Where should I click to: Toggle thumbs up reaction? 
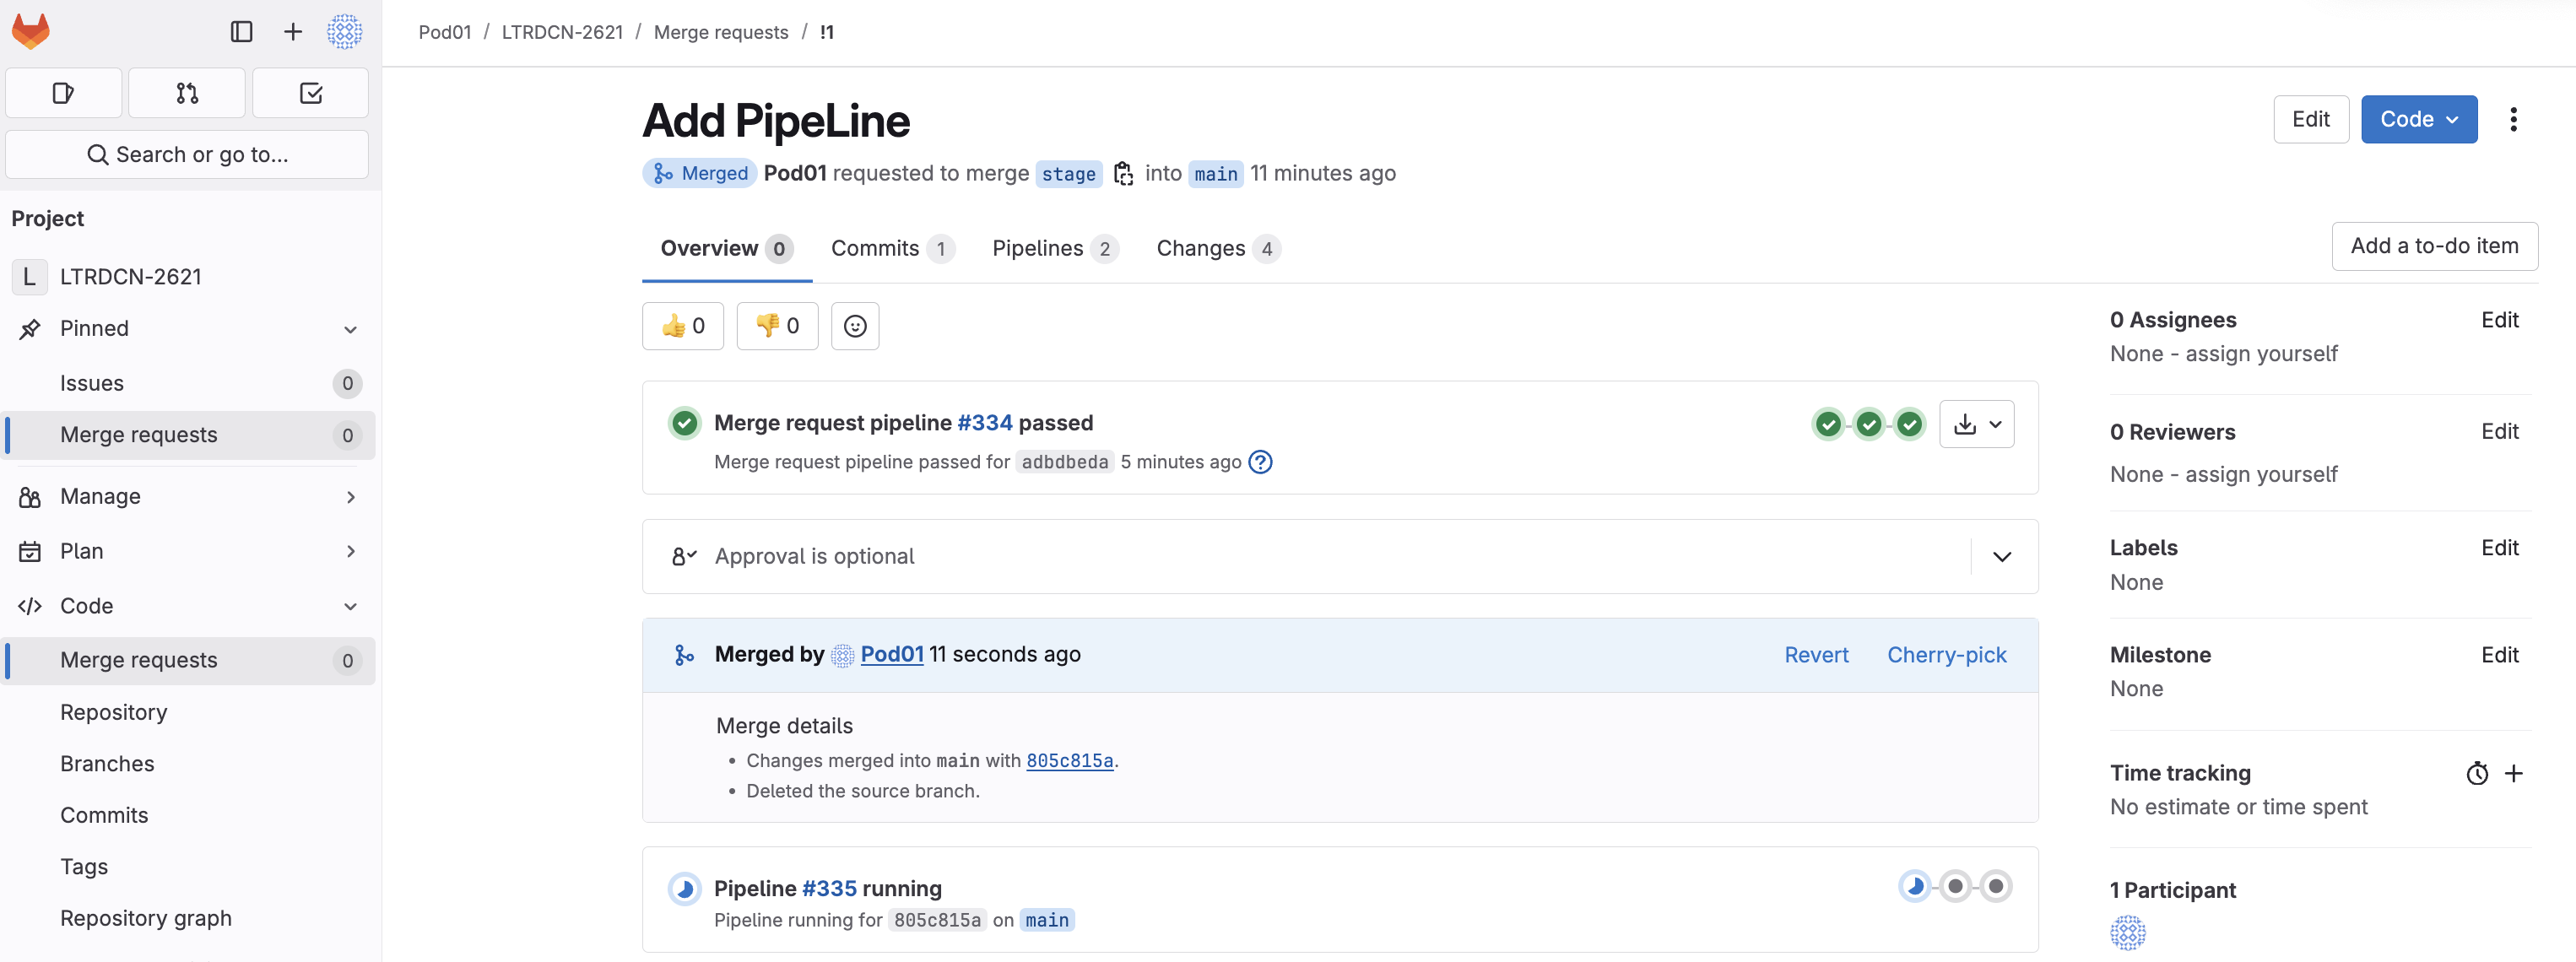pos(683,326)
